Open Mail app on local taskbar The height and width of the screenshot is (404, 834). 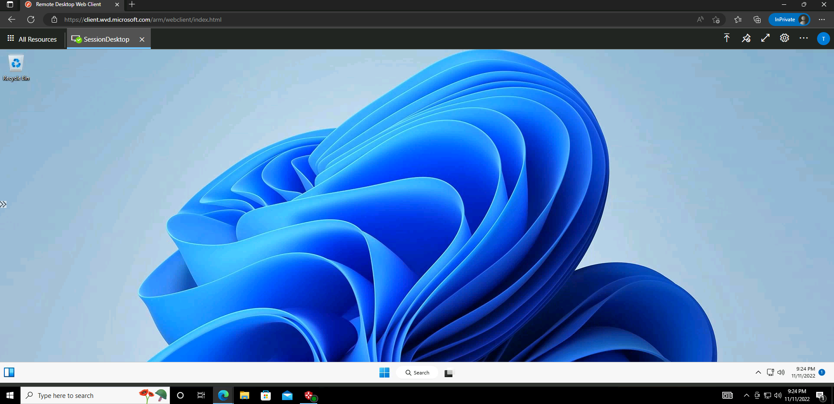(287, 395)
